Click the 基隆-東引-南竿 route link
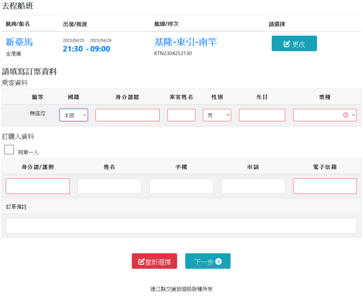Screen dimensions: 363x296 point(186,42)
